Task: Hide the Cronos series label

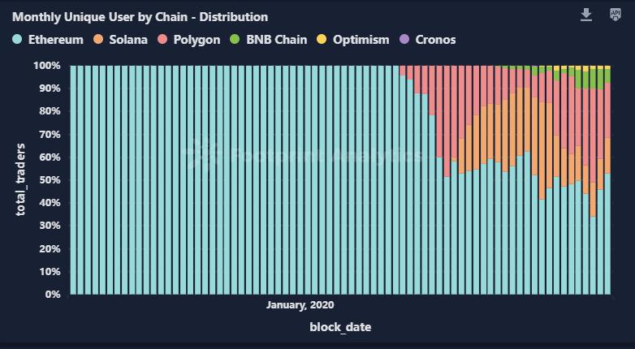Action: point(435,39)
